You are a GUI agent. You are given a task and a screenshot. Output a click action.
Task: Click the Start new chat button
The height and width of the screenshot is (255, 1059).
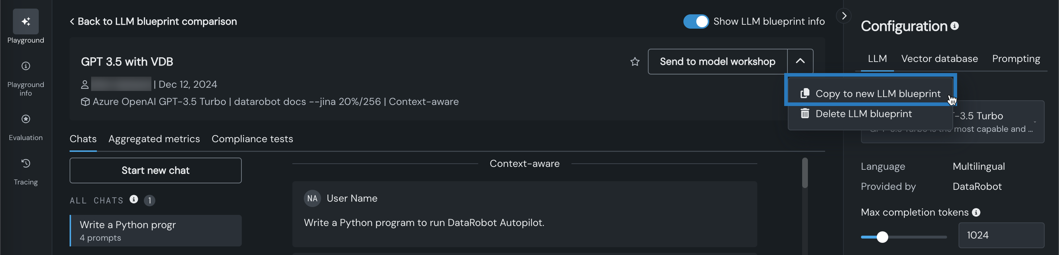[155, 170]
